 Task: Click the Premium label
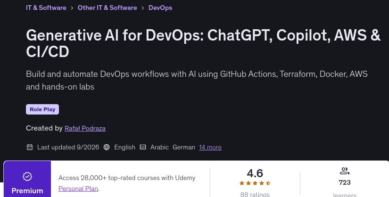click(x=27, y=191)
